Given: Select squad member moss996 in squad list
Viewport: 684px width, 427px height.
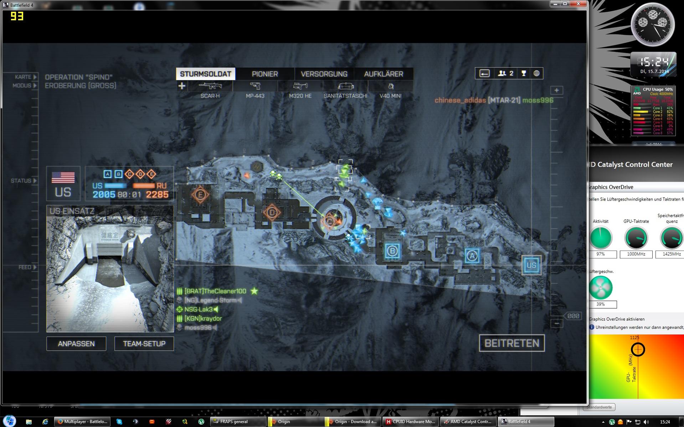Looking at the screenshot, I should click(x=197, y=328).
